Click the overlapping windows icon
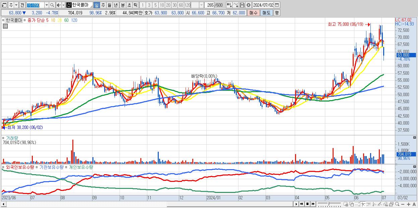The width and height of the screenshot is (418, 208). click(x=352, y=204)
